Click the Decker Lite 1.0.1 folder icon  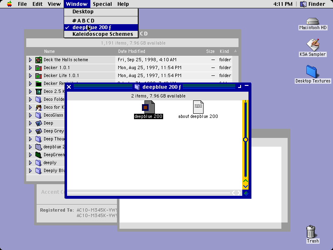pyautogui.click(x=38, y=76)
